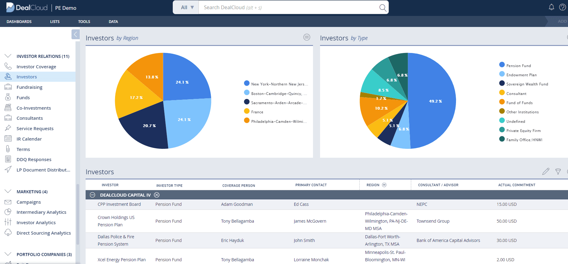Click the pencil edit icon above Investors table
This screenshot has height=264, width=568.
[546, 172]
